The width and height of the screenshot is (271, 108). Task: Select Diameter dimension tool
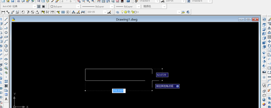(32, 12)
